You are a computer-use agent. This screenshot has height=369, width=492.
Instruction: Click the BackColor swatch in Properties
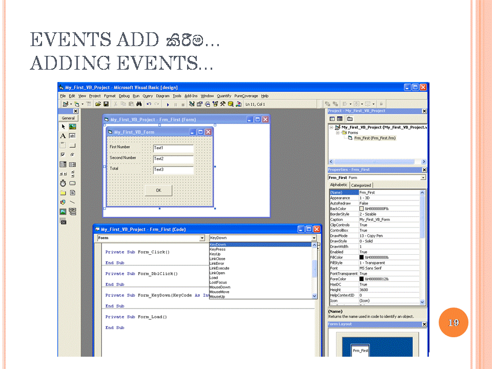(361, 209)
